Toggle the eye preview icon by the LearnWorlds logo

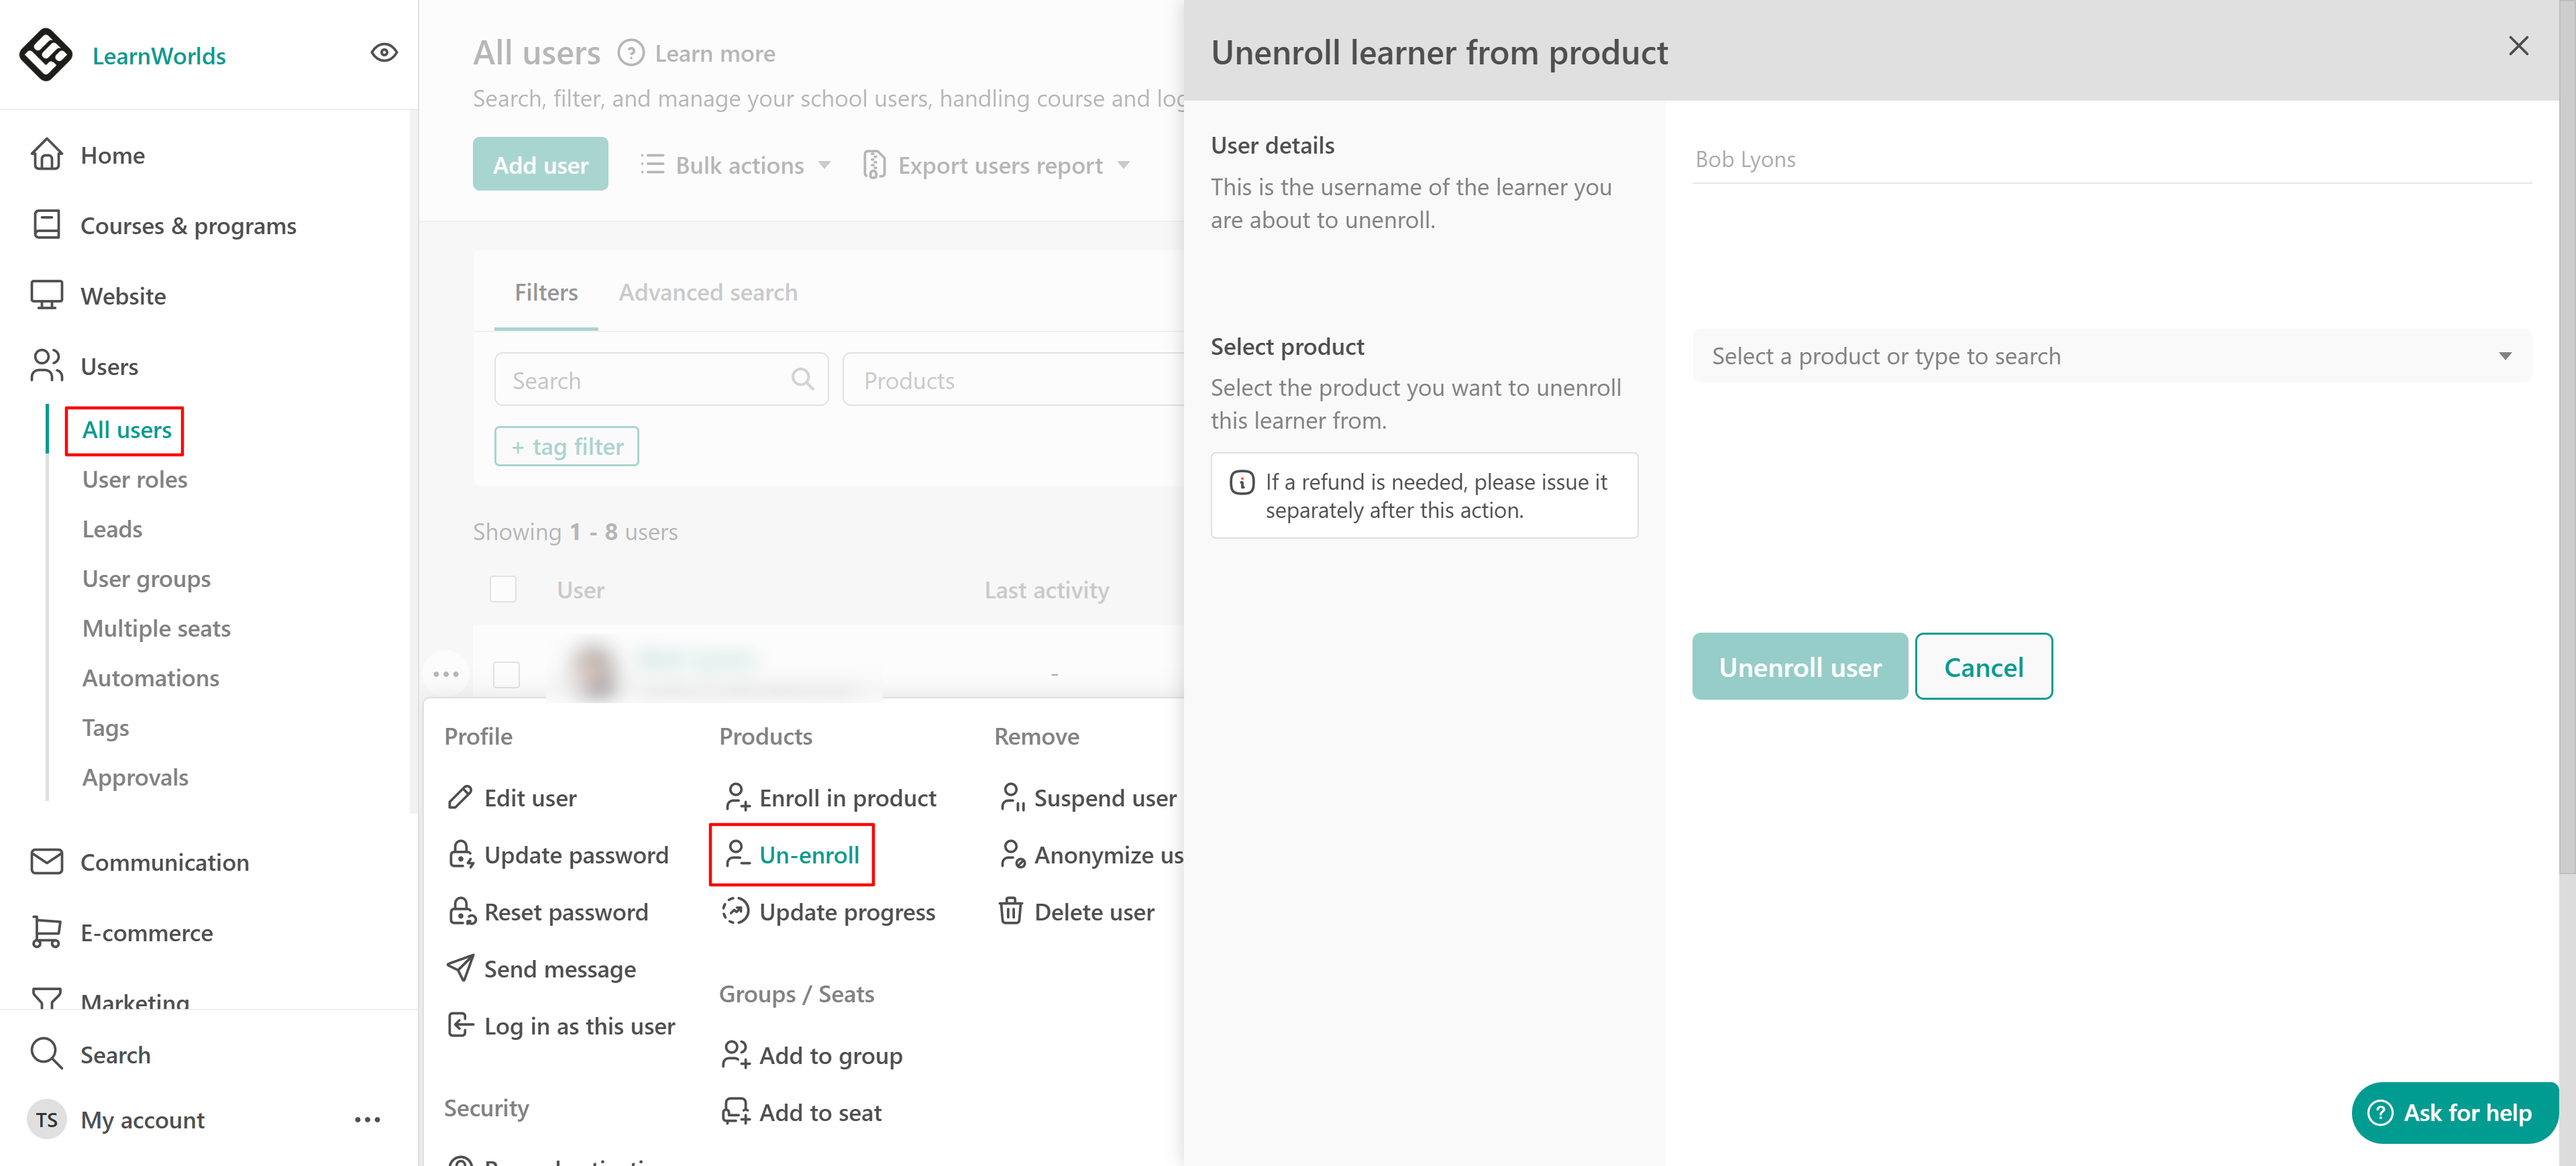point(384,53)
